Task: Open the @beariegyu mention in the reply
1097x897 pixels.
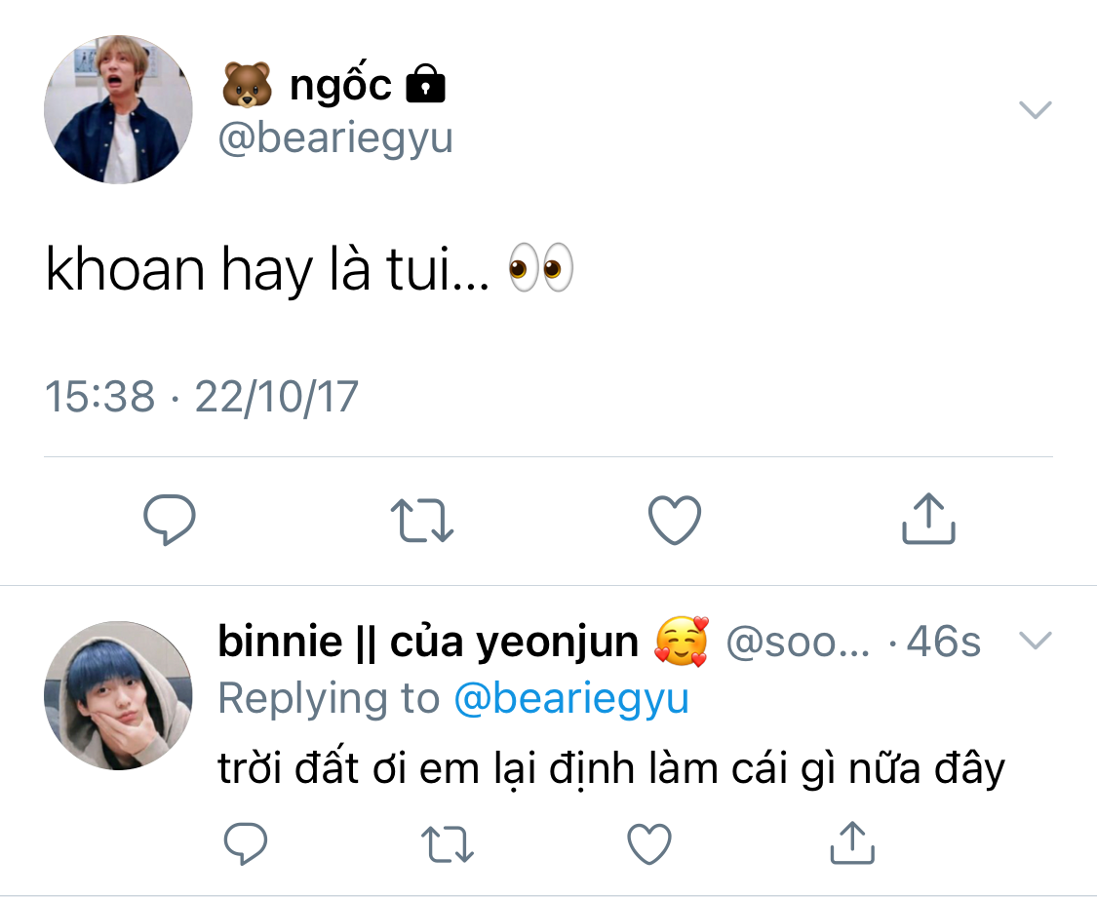Action: click(x=571, y=698)
